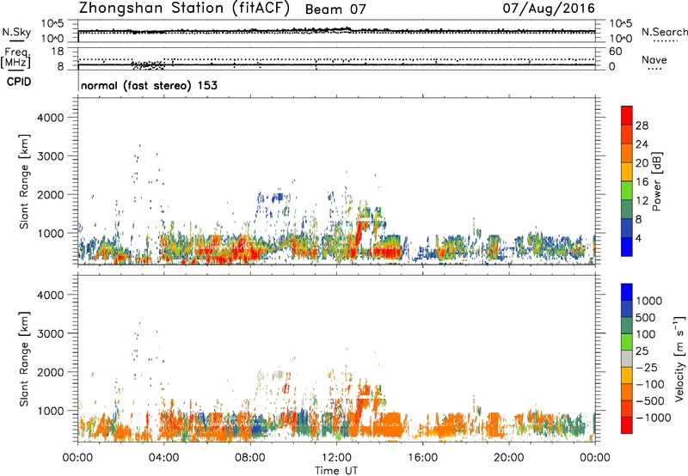Pick the light green 25-100 velocity swatch
The image size is (688, 476).
(627, 342)
